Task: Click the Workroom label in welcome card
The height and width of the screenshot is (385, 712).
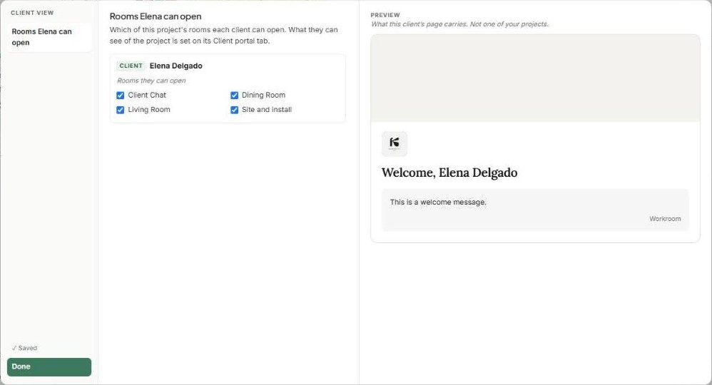Action: point(665,219)
